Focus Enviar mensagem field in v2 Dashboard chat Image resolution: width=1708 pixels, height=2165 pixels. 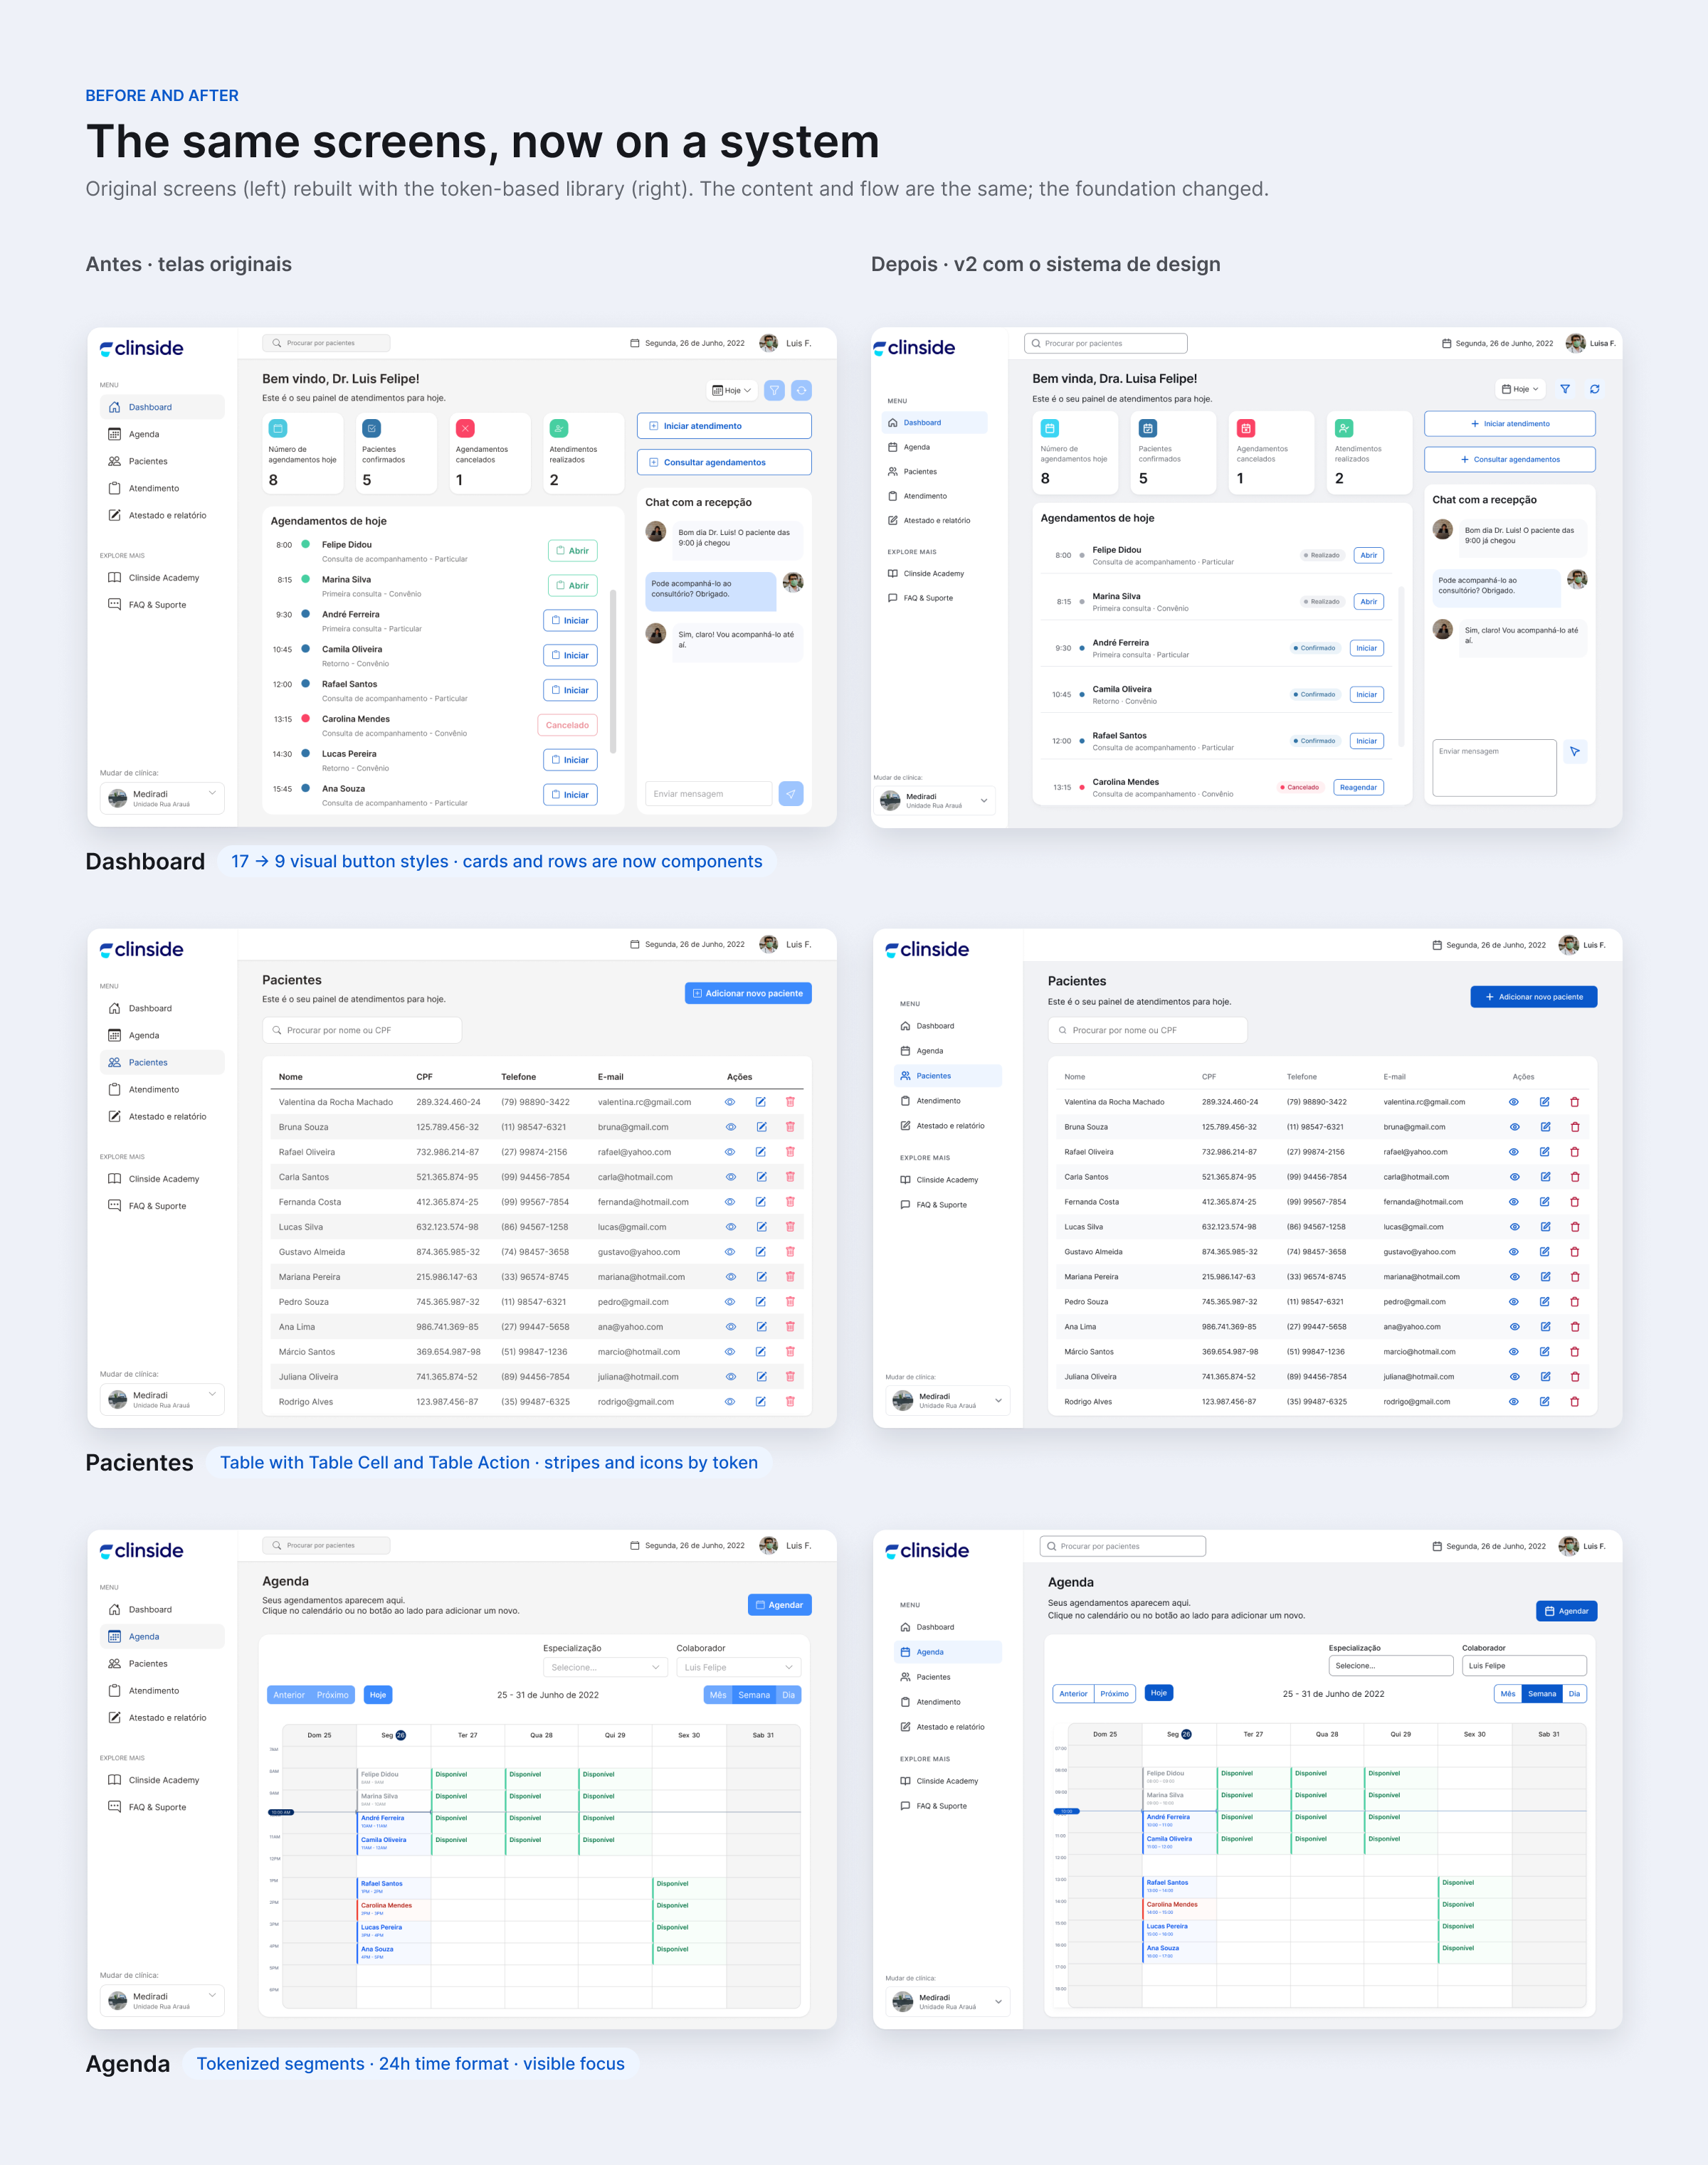(x=1494, y=768)
